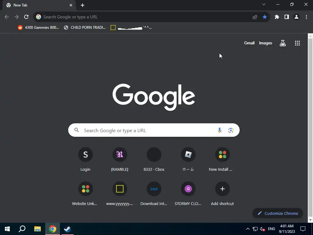Click the muted volume tray icon
Screen dimensions: 313x235
tap(263, 229)
